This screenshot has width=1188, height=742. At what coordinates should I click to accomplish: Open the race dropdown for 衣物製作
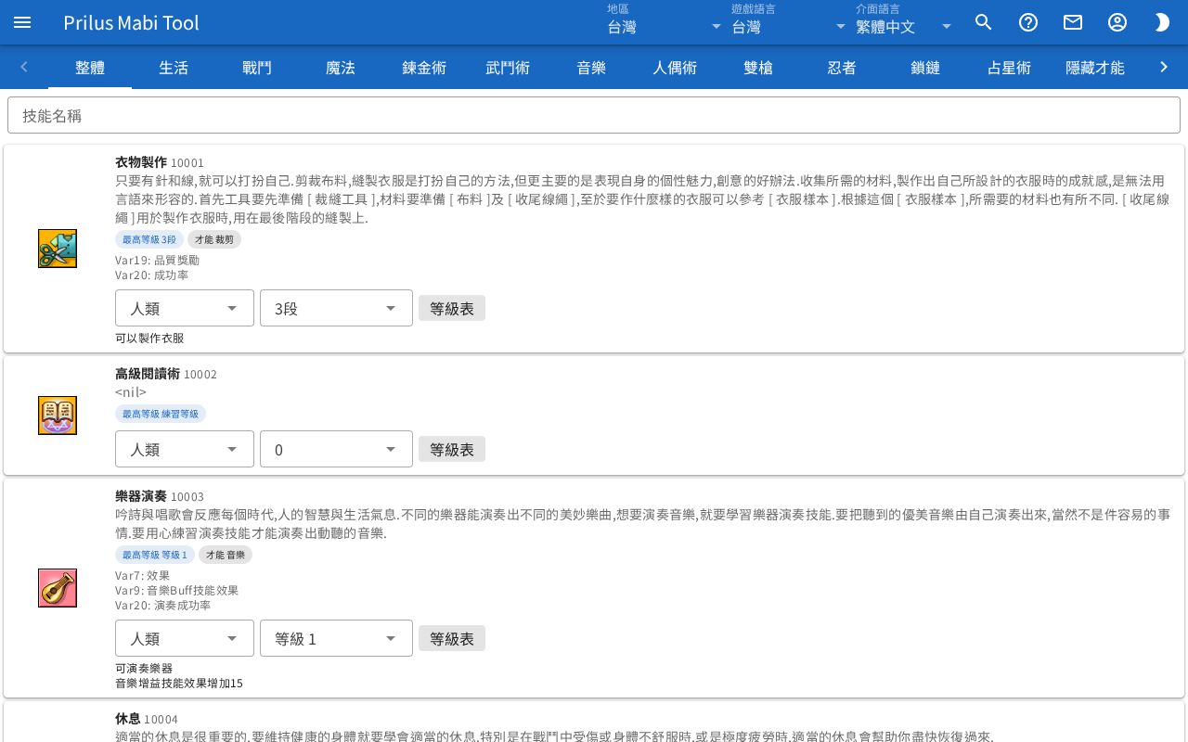point(185,308)
